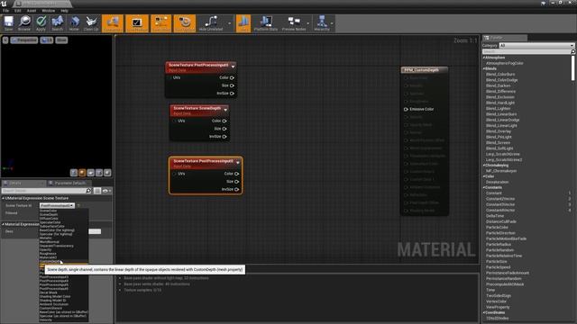577x324 pixels.
Task: Grab the Palette vertical scrollbar
Action: click(573, 67)
